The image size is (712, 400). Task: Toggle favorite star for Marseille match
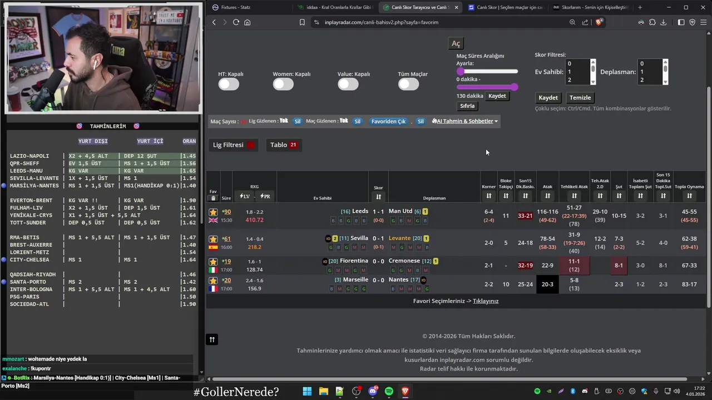tap(213, 281)
